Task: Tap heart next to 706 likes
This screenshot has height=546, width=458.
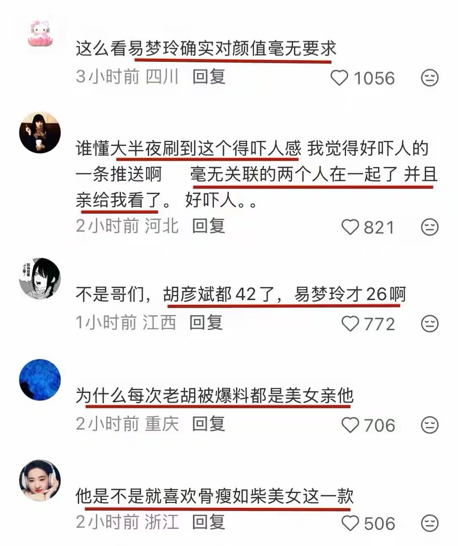Action: pyautogui.click(x=350, y=425)
